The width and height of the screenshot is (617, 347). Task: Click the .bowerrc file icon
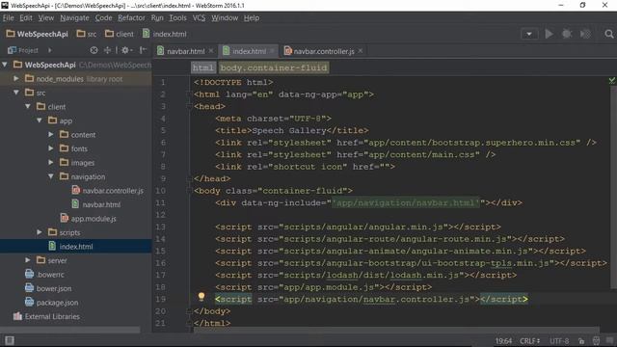tap(29, 274)
